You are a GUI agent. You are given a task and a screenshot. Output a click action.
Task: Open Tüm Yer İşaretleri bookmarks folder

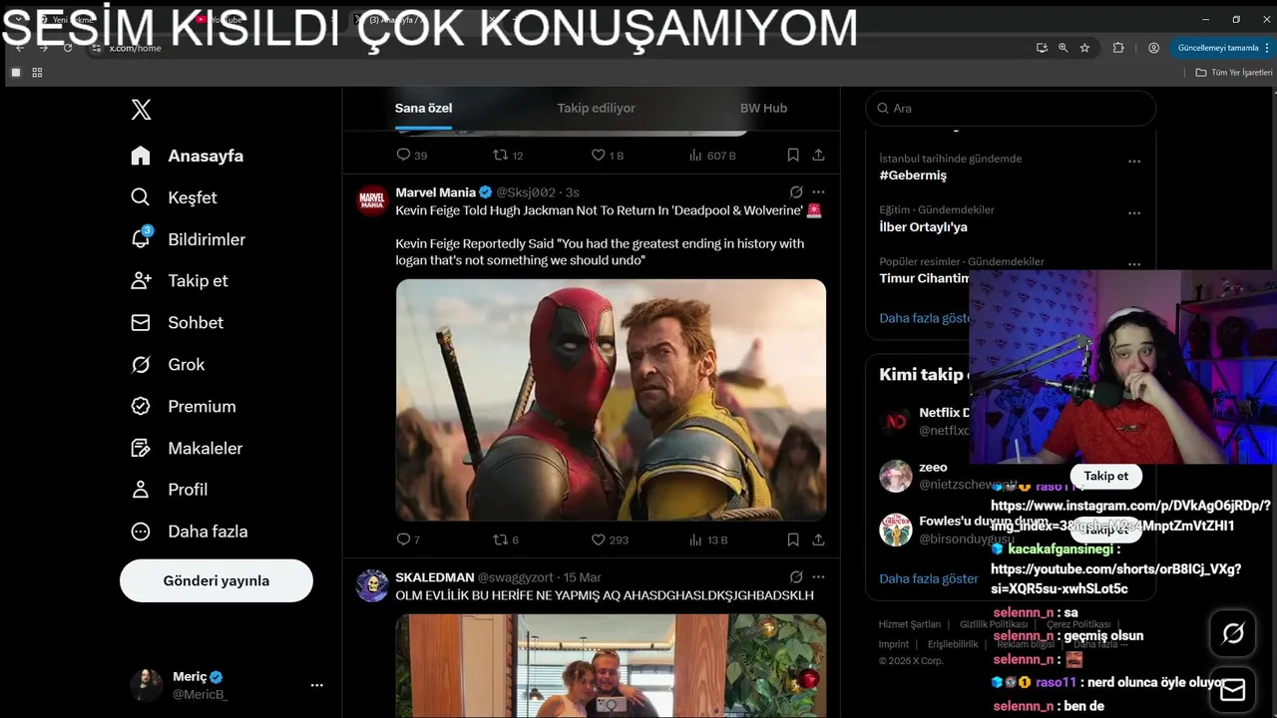pyautogui.click(x=1235, y=73)
